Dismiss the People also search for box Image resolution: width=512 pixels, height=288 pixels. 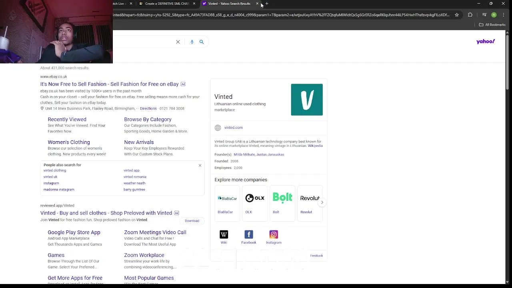tap(200, 165)
